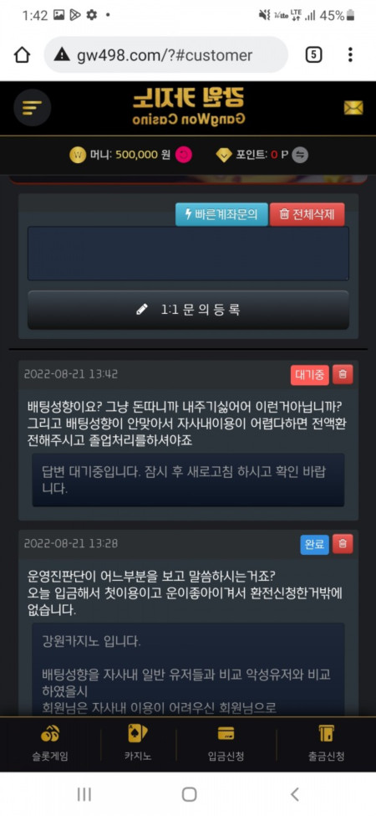This screenshot has height=816, width=376.
Task: Tap the gray point exchange arrows icon
Action: 300,155
